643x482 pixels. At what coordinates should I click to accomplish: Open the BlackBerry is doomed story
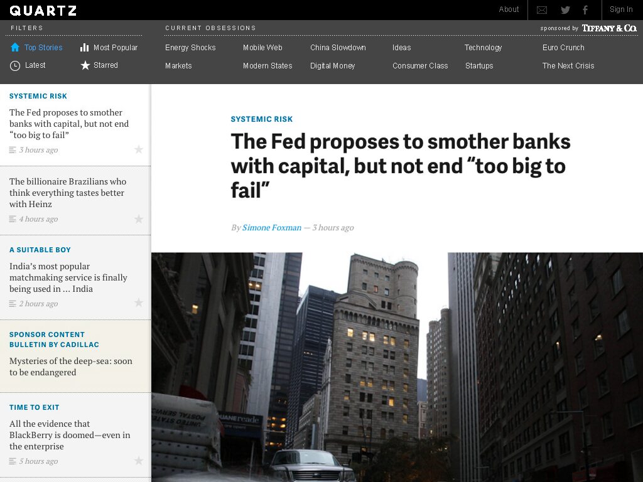point(70,435)
